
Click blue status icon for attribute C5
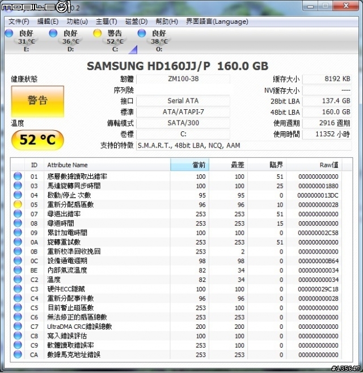[x=18, y=307]
